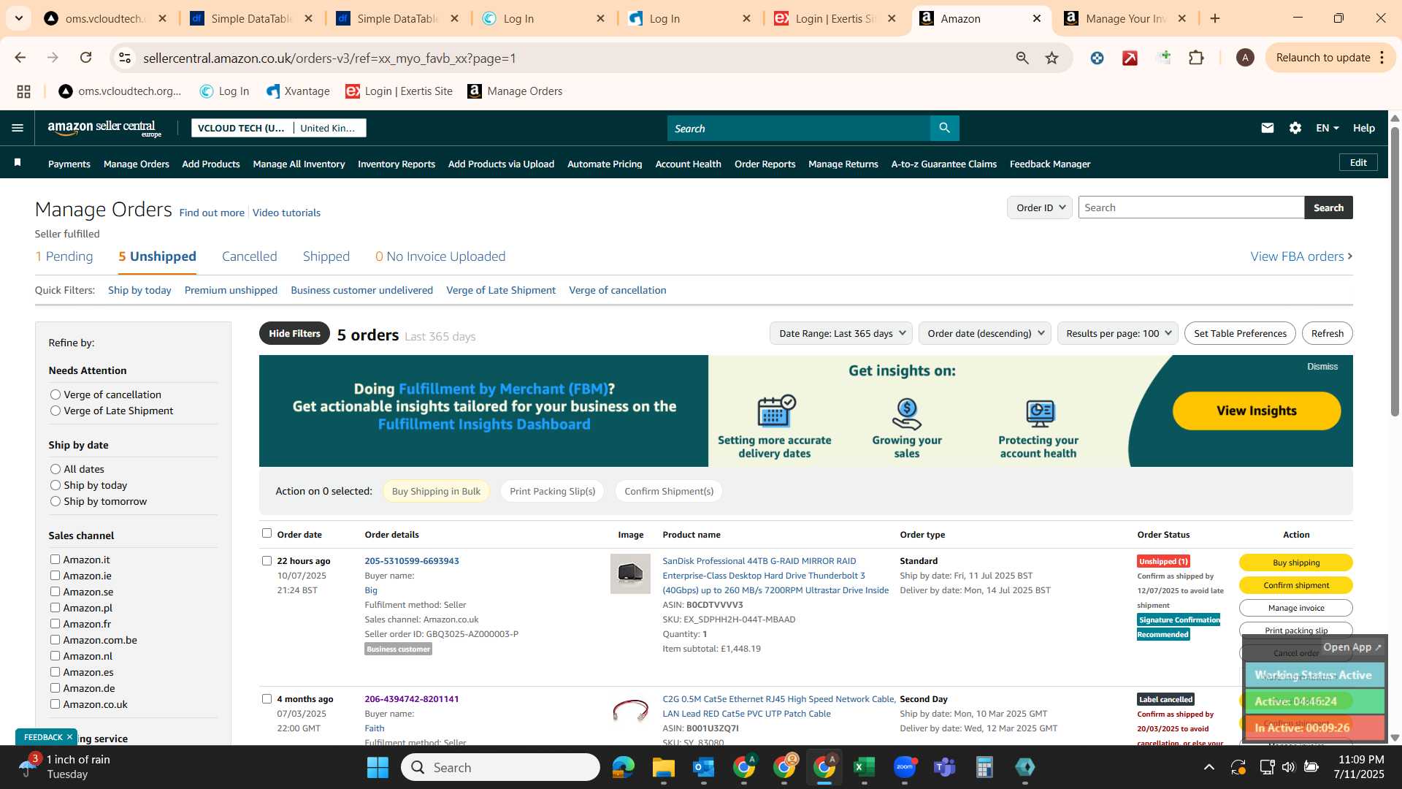Open Account Health menu item
1402x789 pixels.
click(688, 164)
